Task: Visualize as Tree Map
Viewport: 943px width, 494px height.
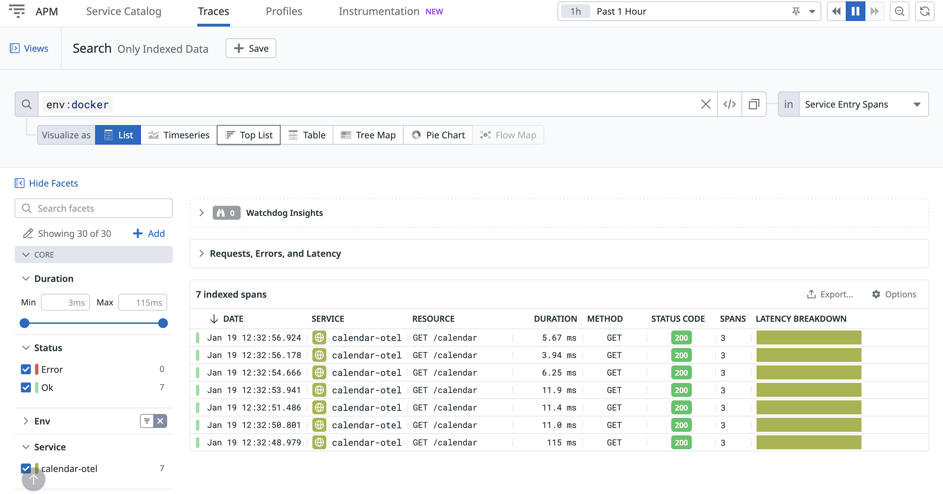Action: coord(368,135)
